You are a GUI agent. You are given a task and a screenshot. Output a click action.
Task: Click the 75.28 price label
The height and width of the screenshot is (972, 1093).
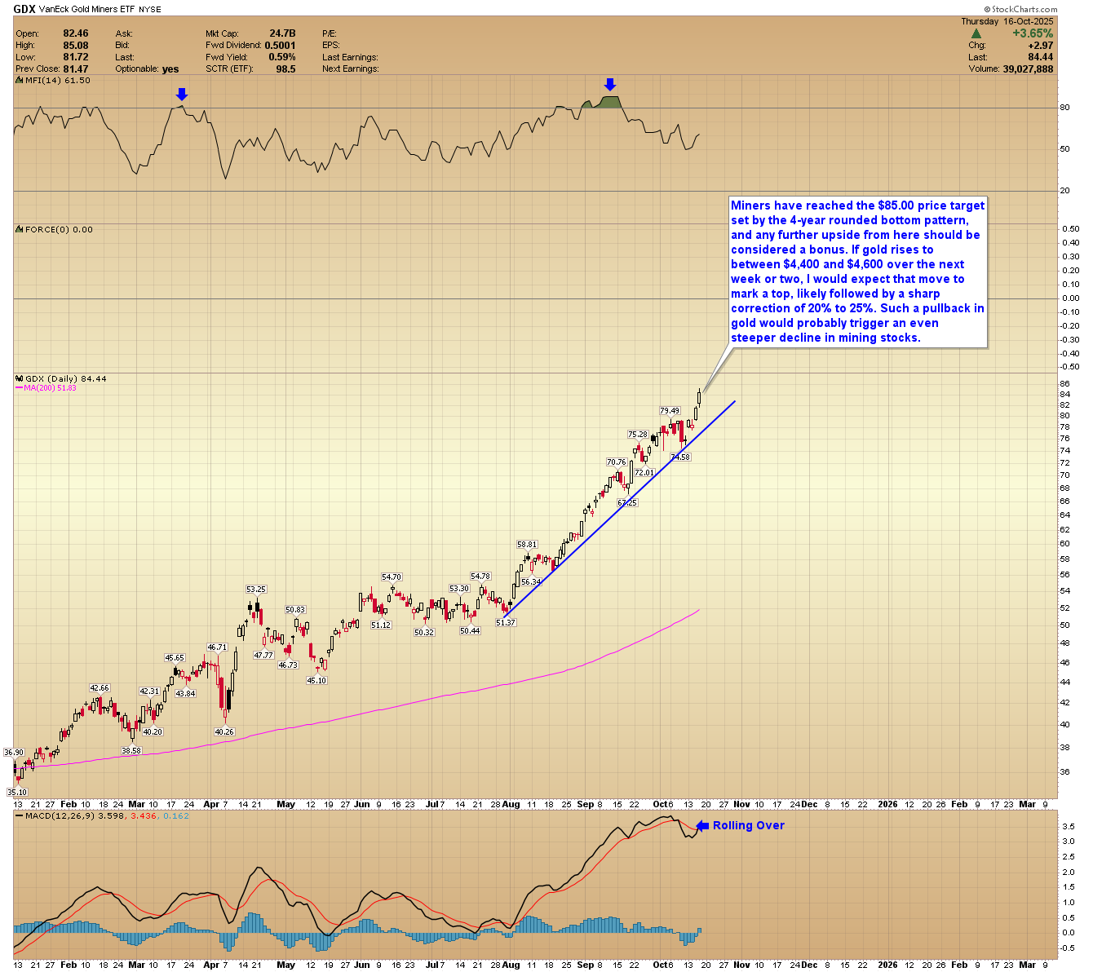(638, 435)
